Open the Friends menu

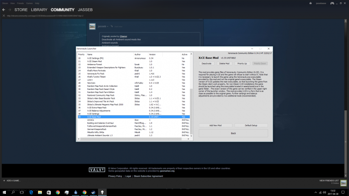(x=20, y=3)
